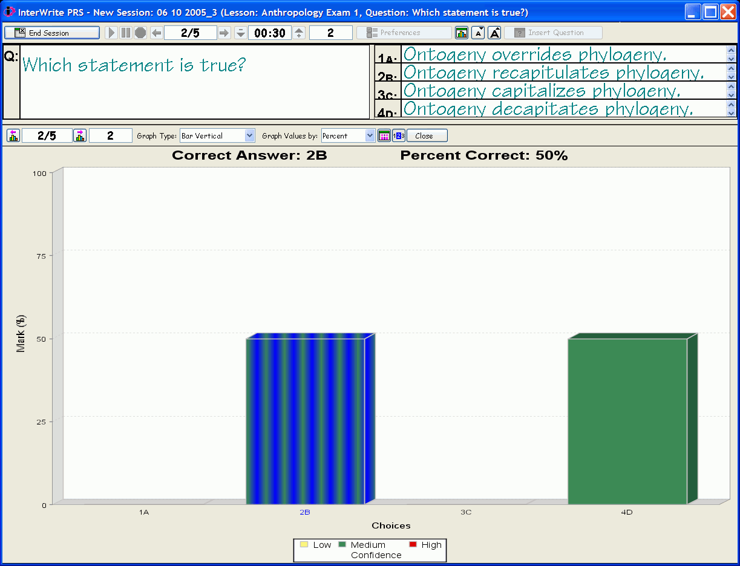Screen dimensions: 740x566
Task: Select the Insert Question menu item
Action: click(x=554, y=33)
